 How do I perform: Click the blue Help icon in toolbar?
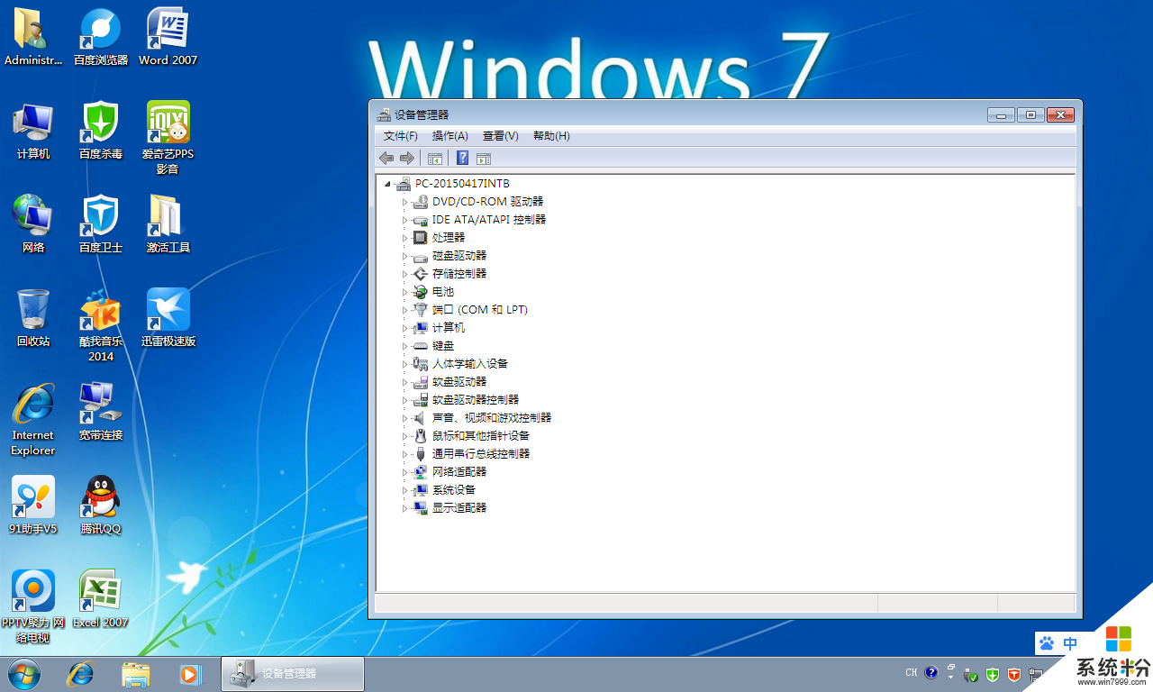click(462, 159)
